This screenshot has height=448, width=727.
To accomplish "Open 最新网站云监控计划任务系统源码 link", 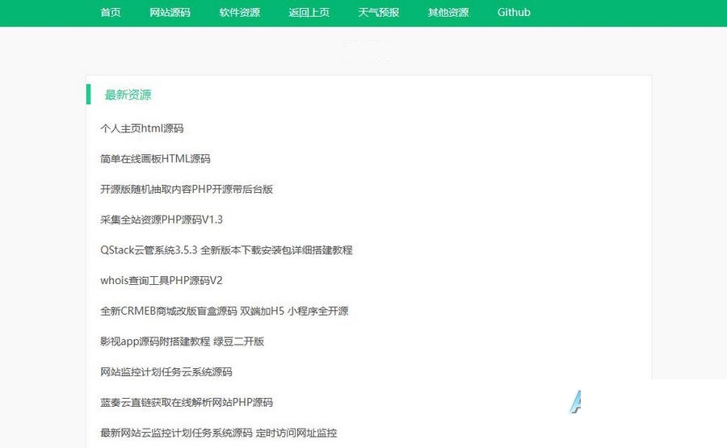I will pyautogui.click(x=218, y=433).
